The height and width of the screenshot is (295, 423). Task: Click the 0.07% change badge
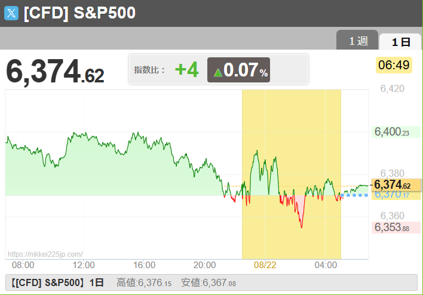pyautogui.click(x=238, y=70)
